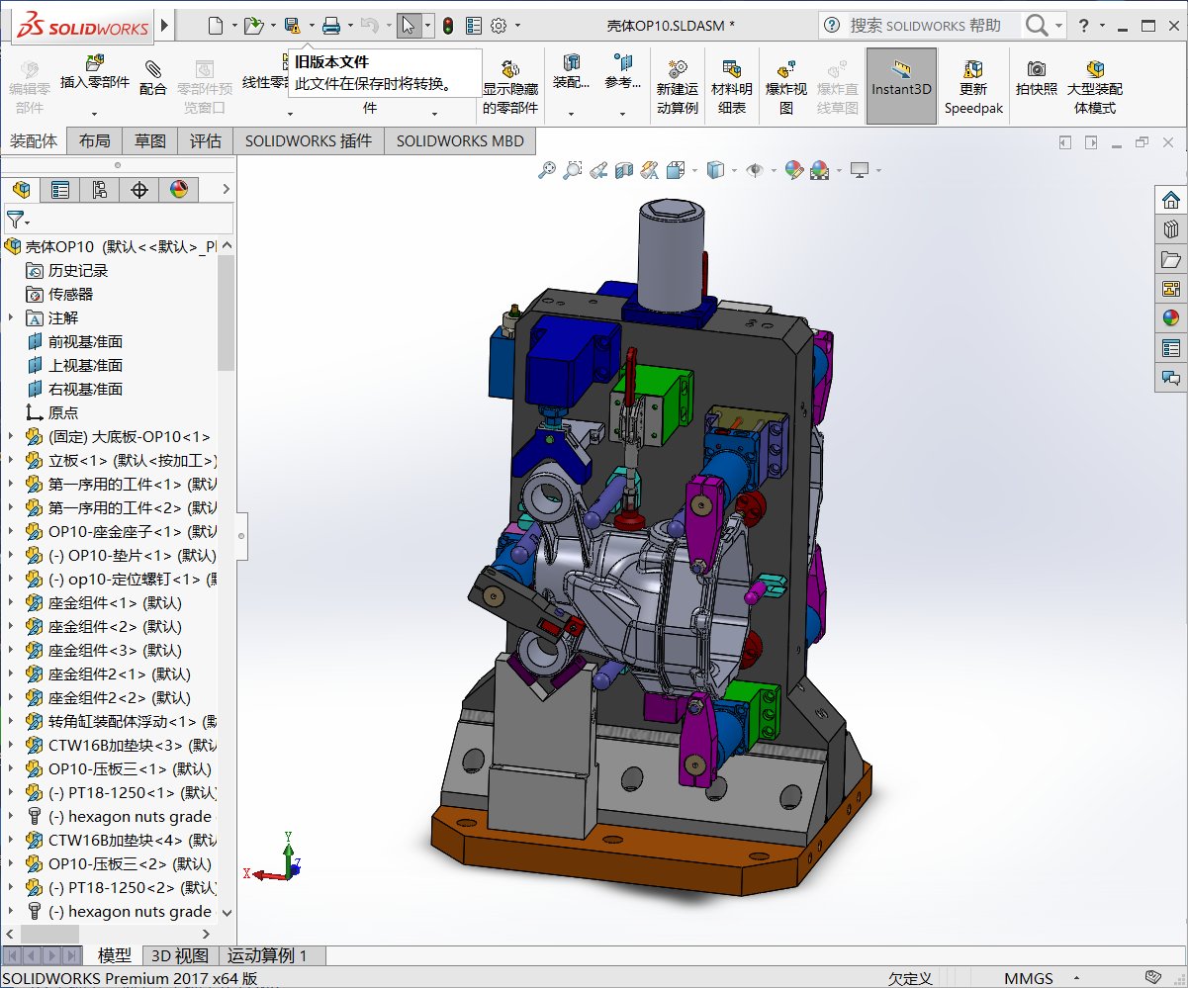This screenshot has height=988, width=1188.
Task: Open File Explorer folder icon in task pane
Action: click(1171, 259)
